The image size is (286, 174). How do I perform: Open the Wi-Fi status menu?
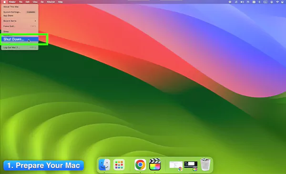tap(277, 2)
